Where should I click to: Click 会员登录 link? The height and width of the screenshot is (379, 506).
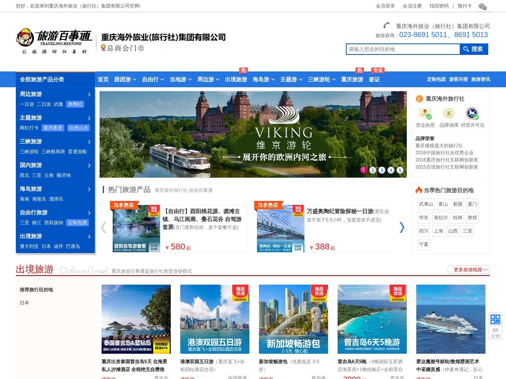tap(385, 6)
